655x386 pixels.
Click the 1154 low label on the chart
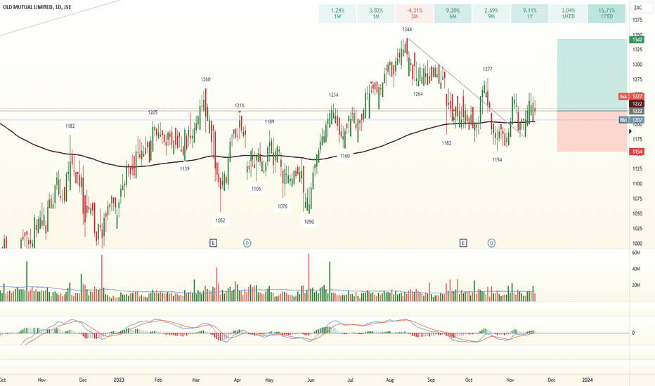pyautogui.click(x=497, y=159)
